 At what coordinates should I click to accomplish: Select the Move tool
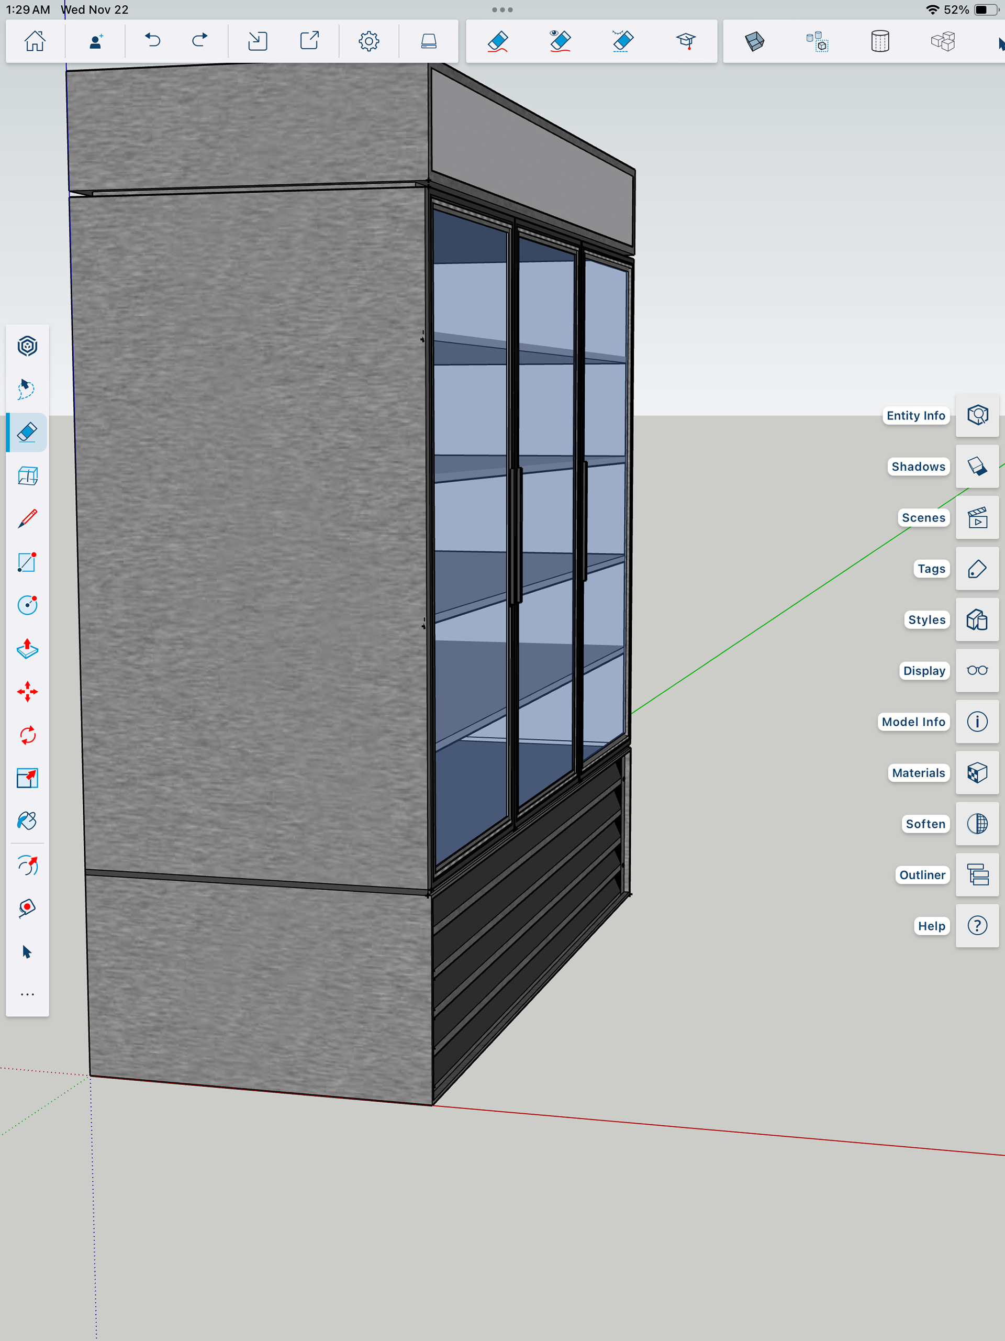27,692
